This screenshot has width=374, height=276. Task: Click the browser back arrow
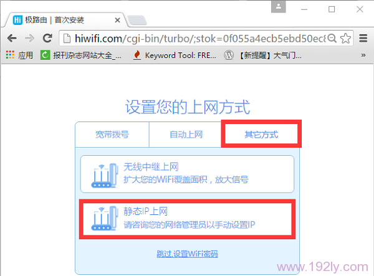pyautogui.click(x=11, y=37)
